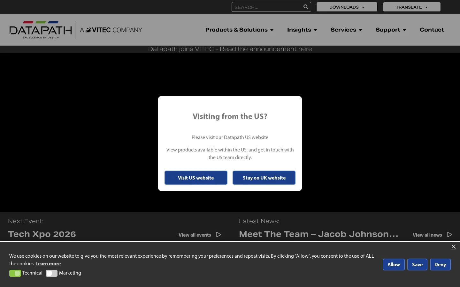Toggle the Technical cookies switch
This screenshot has width=460, height=287.
pyautogui.click(x=15, y=273)
